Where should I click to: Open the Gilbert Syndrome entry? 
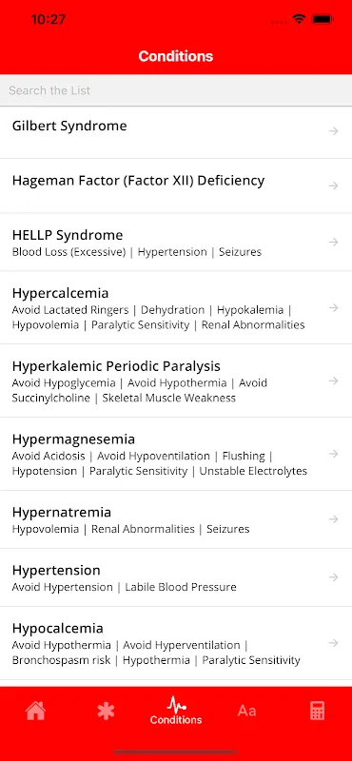(x=176, y=132)
